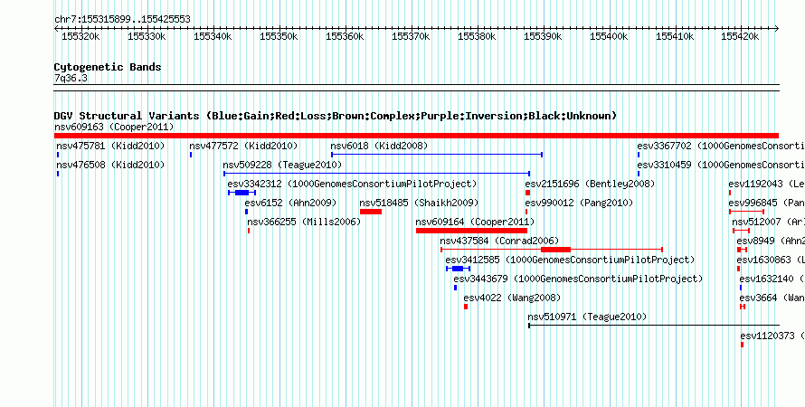Select esv4022 (Wang2008) label
This screenshot has width=805, height=407.
click(x=512, y=298)
